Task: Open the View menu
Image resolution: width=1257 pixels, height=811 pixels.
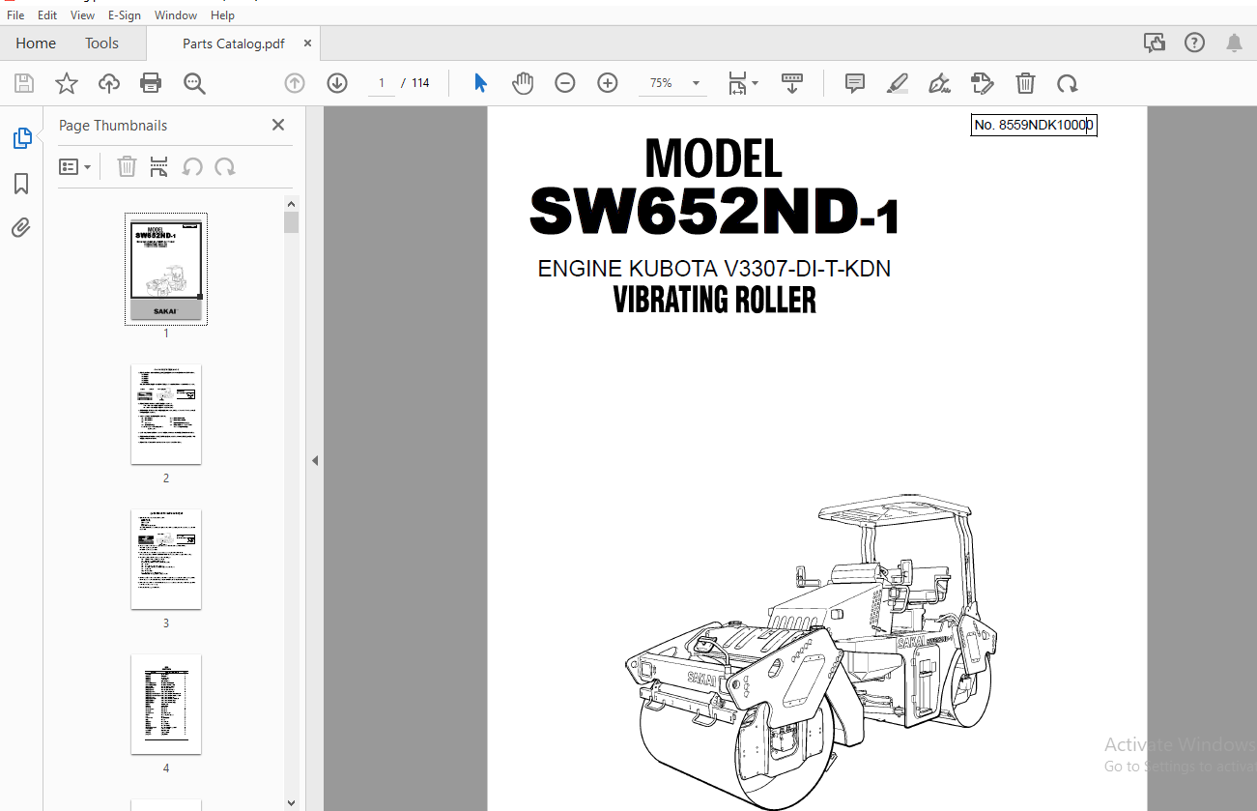Action: [x=82, y=15]
